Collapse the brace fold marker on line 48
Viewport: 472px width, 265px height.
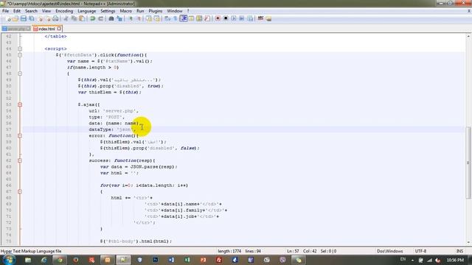pyautogui.click(x=20, y=74)
